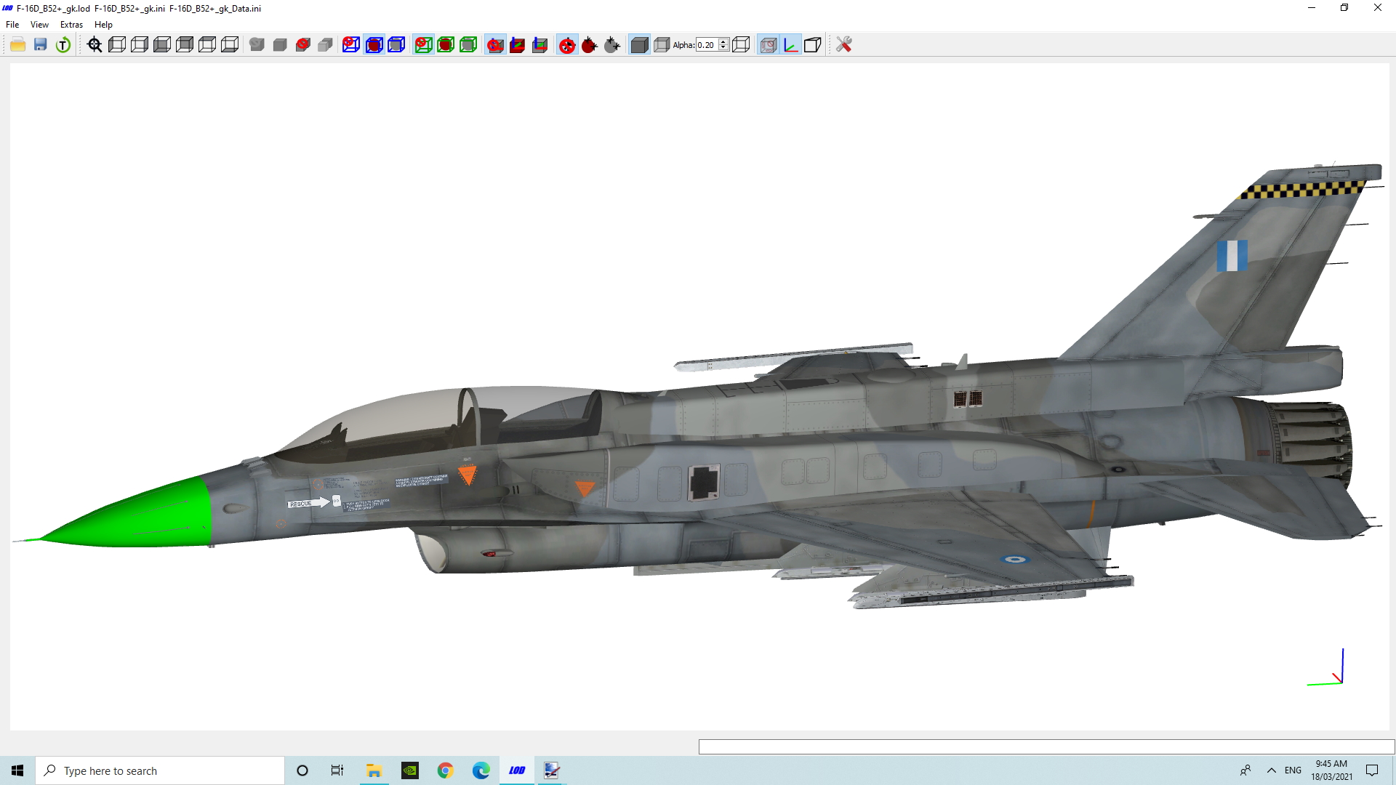Click the black outlined perspective box icon
This screenshot has width=1396, height=785.
click(813, 45)
